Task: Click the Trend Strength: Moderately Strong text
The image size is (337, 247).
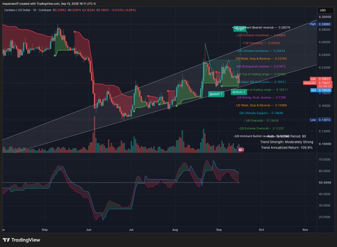Action: point(287,142)
